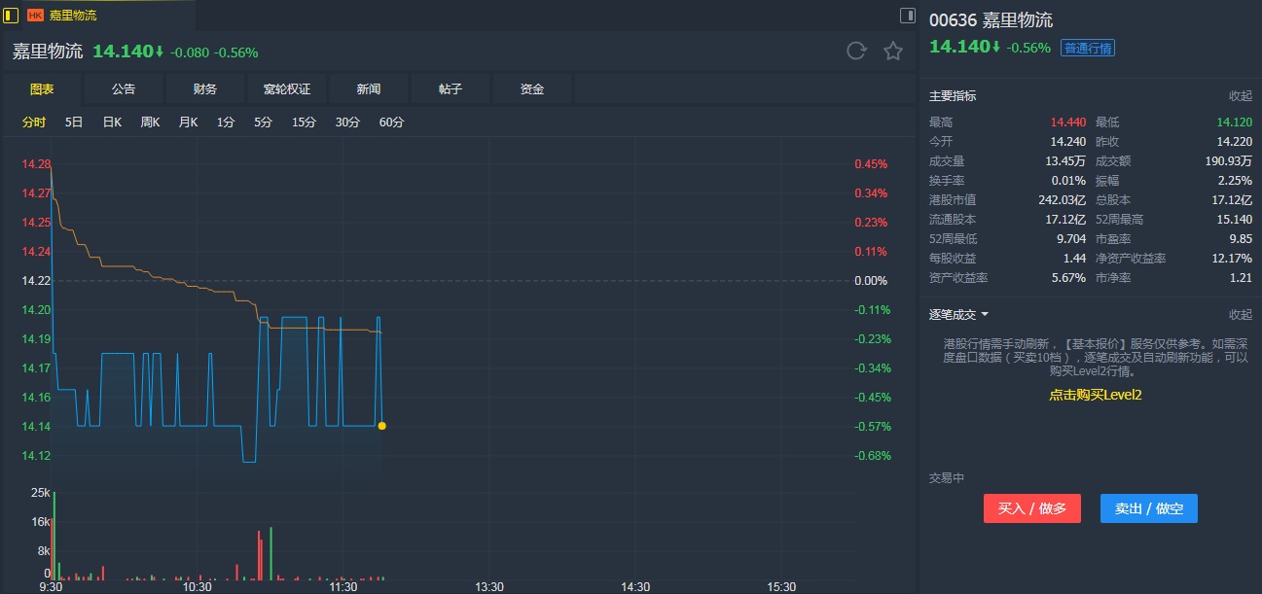The width and height of the screenshot is (1262, 594).
Task: Click the 卖出 / 做空 button
Action: coord(1149,508)
